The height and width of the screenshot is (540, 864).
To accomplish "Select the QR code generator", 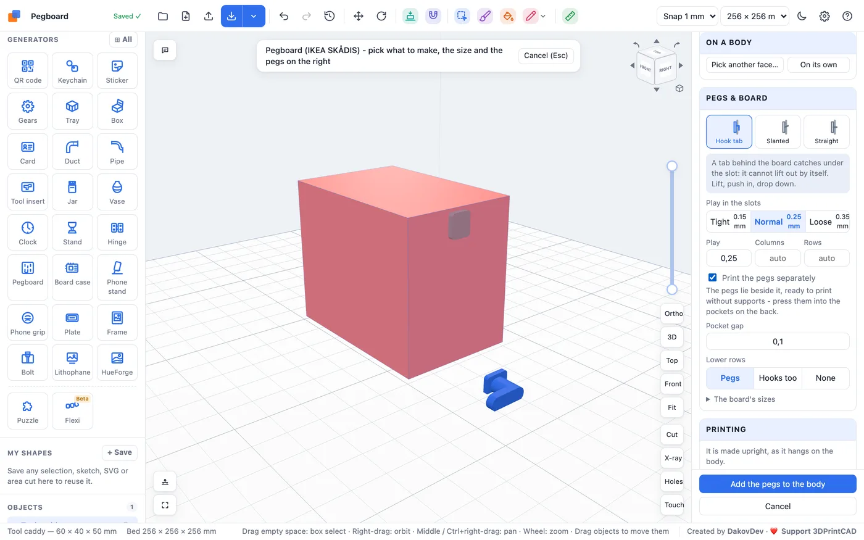I will pyautogui.click(x=28, y=71).
